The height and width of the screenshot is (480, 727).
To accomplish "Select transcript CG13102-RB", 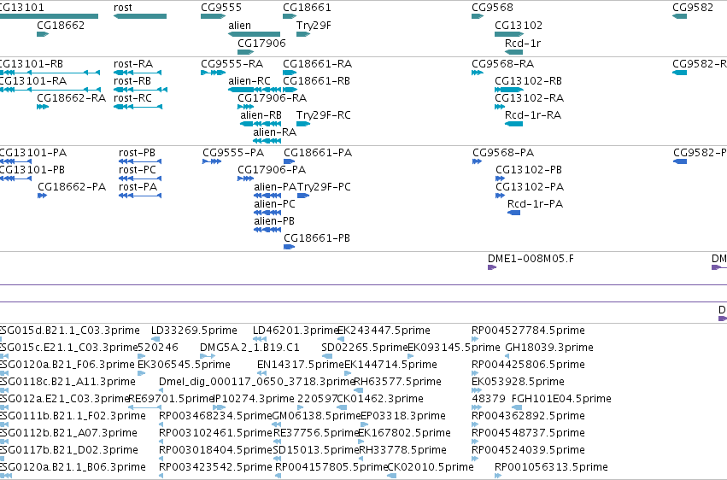I will point(509,90).
